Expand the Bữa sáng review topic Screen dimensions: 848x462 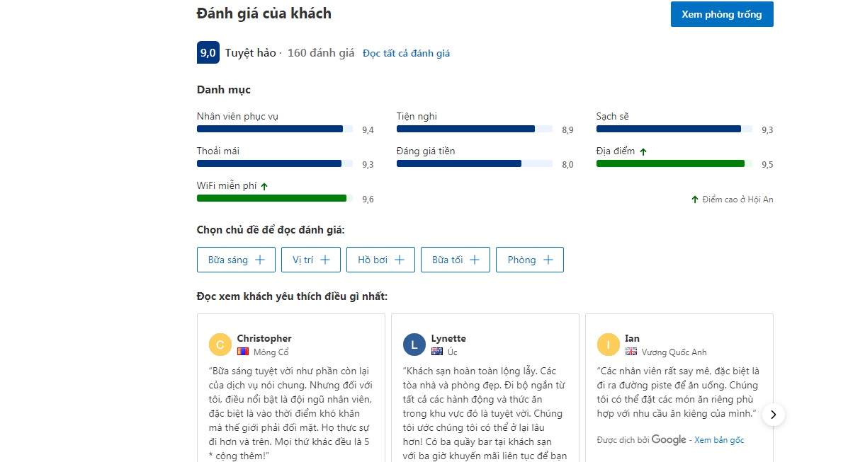(236, 260)
